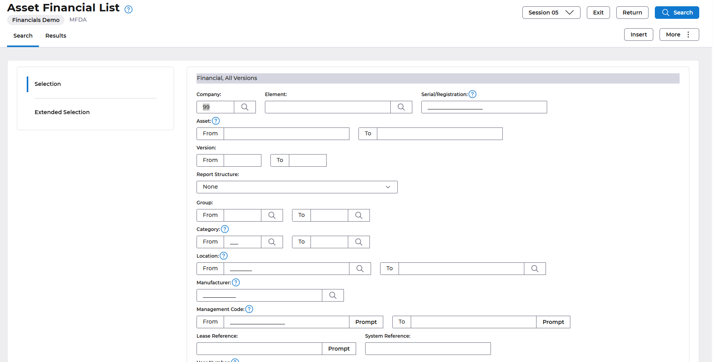Select Extended Selection in the side panel
This screenshot has width=713, height=362.
(x=62, y=112)
